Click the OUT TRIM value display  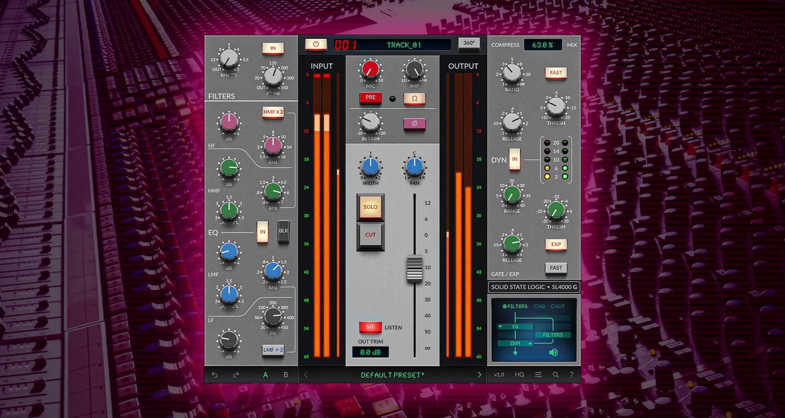click(370, 352)
